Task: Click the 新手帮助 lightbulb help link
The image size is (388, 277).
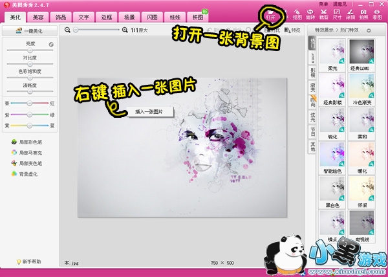Action: pos(28,261)
